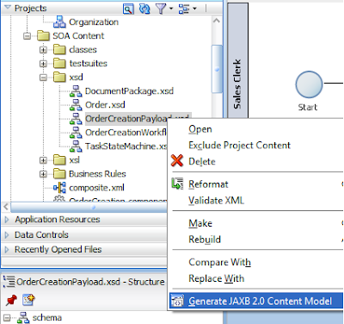This screenshot has width=344, height=324.
Task: Select the Organization node icon
Action: pyautogui.click(x=59, y=22)
